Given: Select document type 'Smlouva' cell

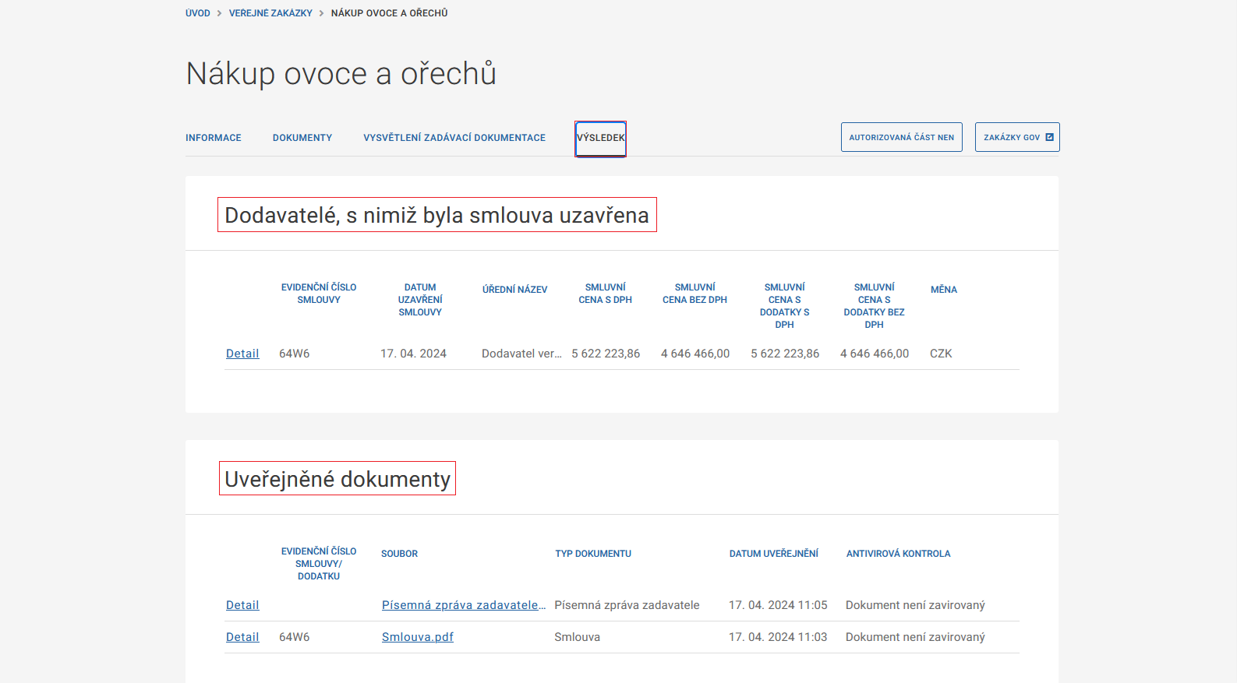Looking at the screenshot, I should click(578, 637).
